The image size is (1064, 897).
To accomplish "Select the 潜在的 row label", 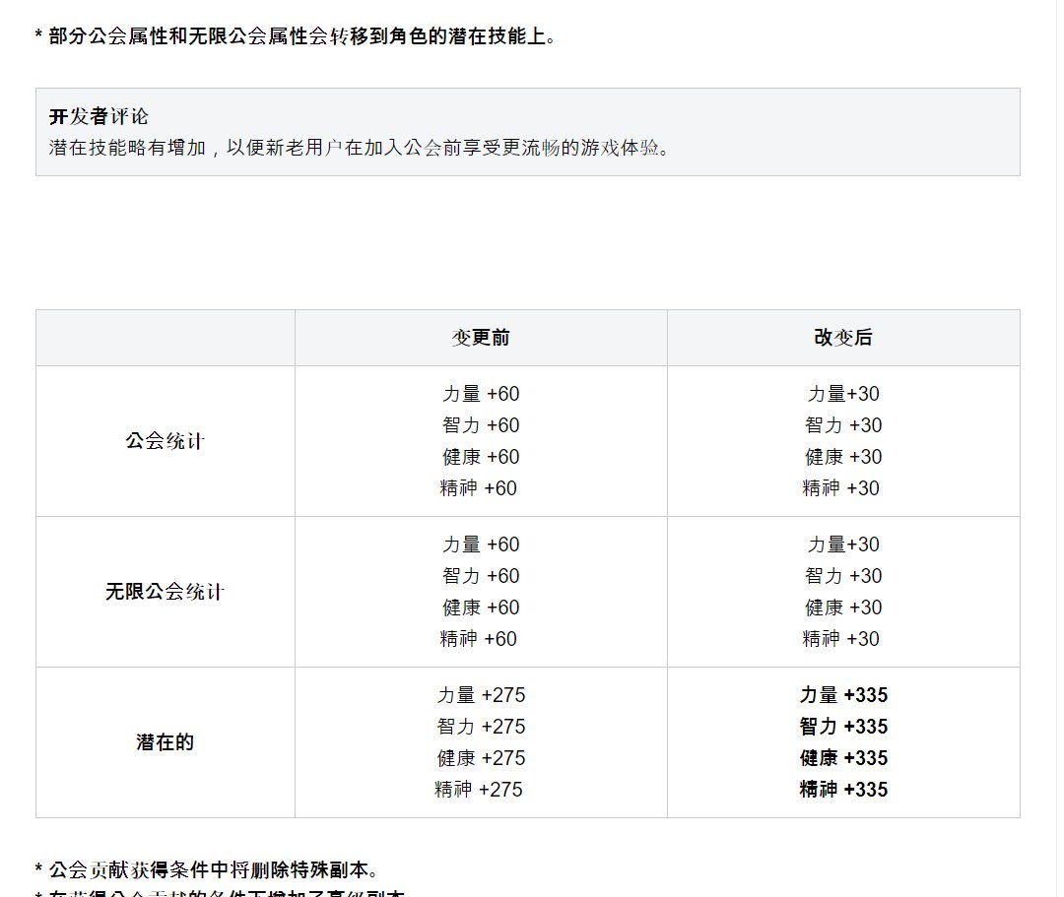I will pos(165,742).
